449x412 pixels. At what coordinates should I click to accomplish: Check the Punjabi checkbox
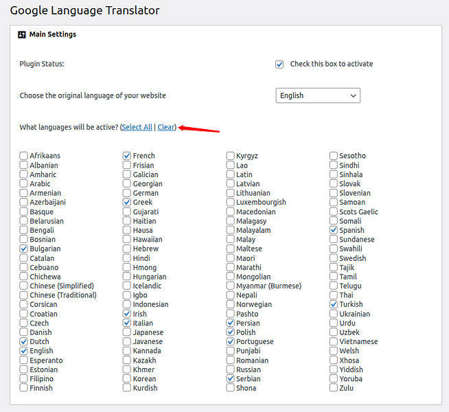[230, 351]
